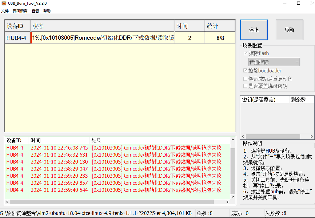Click left arrow of key list scrollbar
315x218 pixels.
pyautogui.click(x=243, y=137)
